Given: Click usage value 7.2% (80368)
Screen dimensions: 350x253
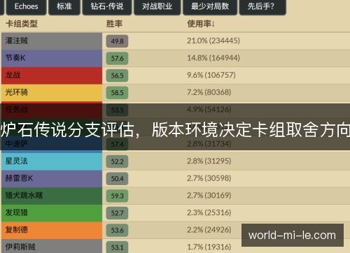Looking at the screenshot, I should (209, 92).
